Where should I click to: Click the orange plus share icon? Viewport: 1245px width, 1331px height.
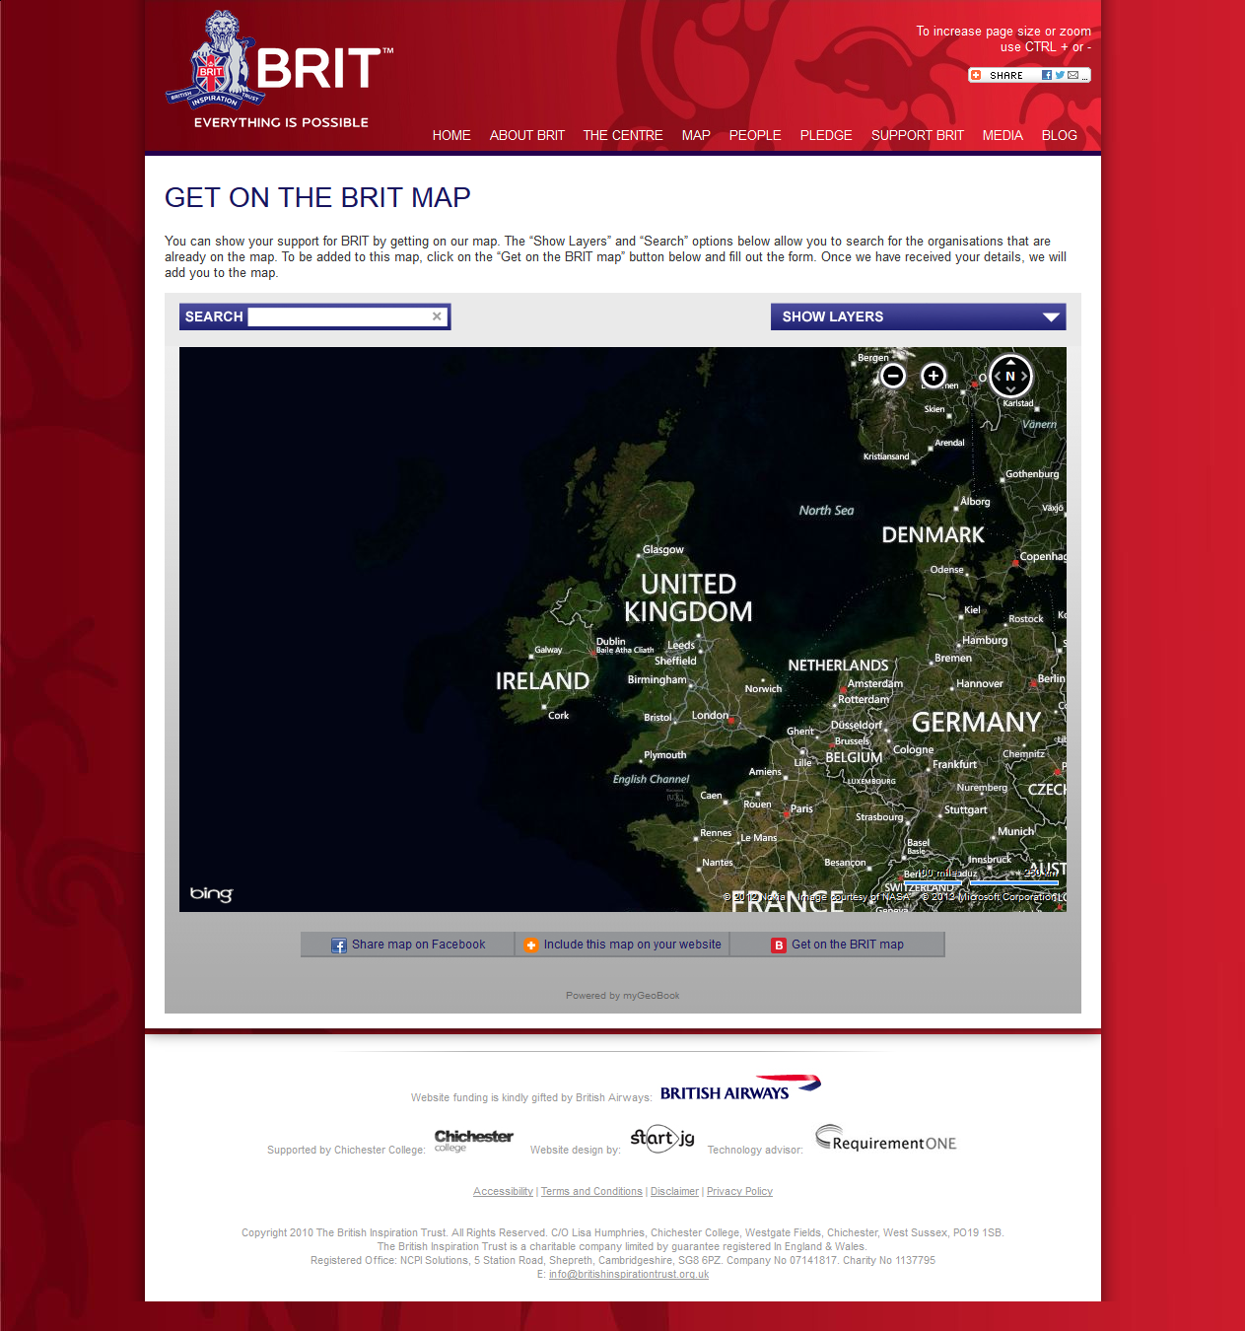tap(976, 75)
